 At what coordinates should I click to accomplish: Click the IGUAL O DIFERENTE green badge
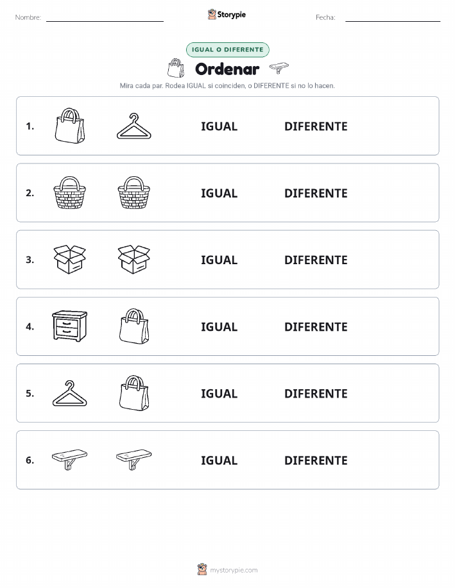coord(227,49)
